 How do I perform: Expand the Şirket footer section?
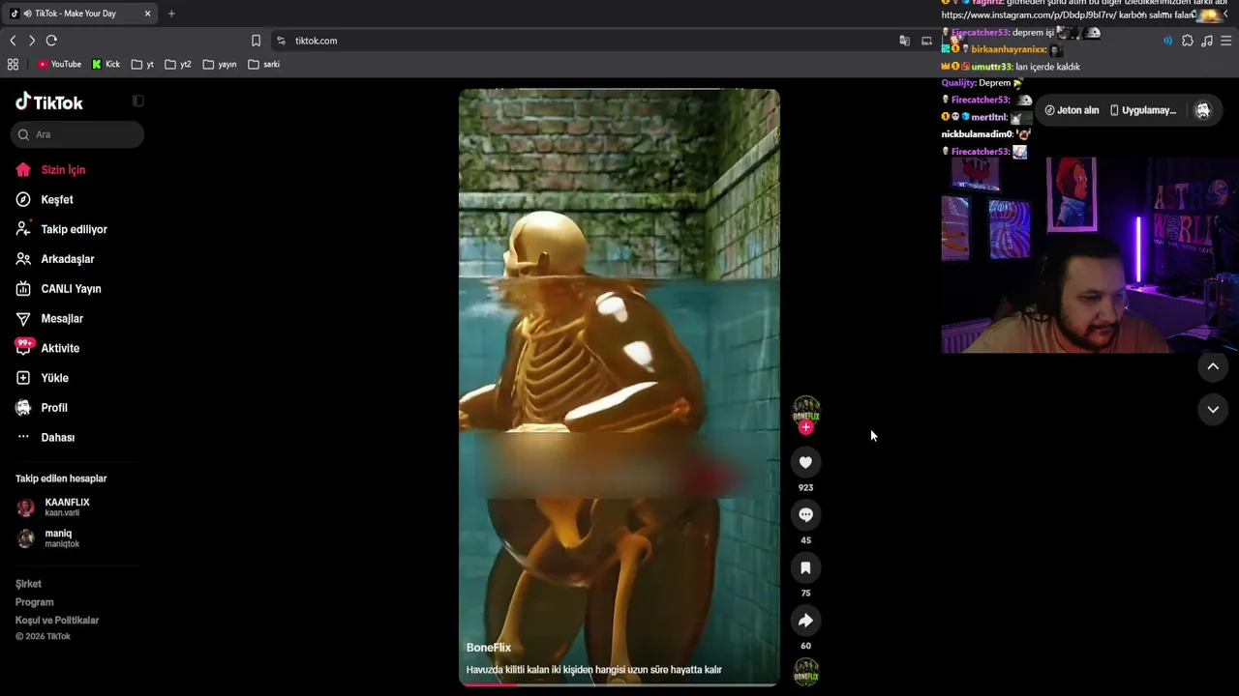(28, 584)
